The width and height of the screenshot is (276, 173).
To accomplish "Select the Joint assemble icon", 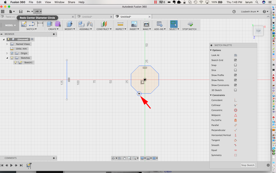I will (x=90, y=24).
